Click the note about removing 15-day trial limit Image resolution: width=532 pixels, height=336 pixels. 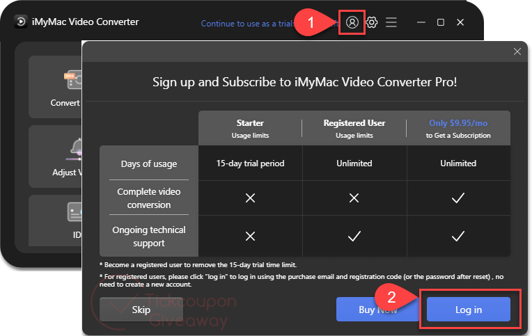point(198,265)
